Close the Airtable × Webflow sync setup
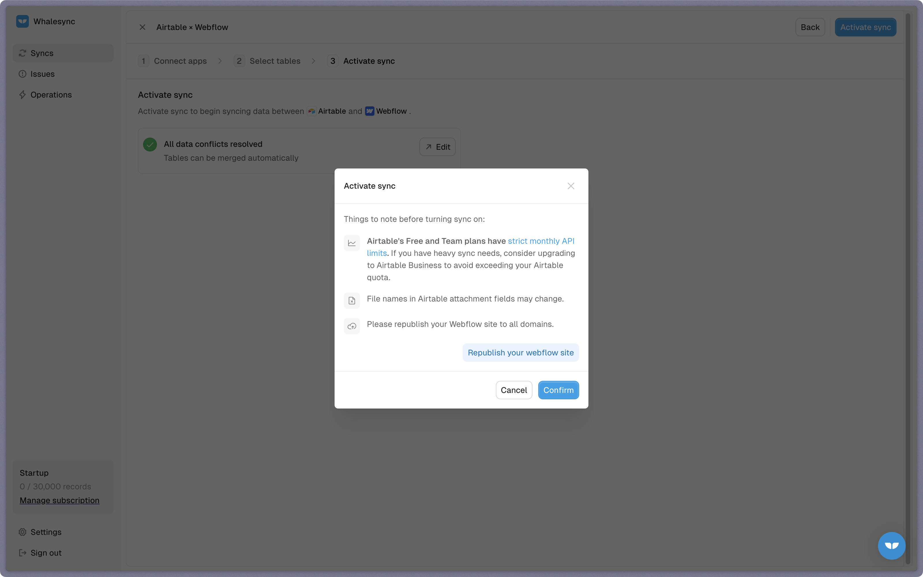The width and height of the screenshot is (923, 577). pyautogui.click(x=142, y=27)
